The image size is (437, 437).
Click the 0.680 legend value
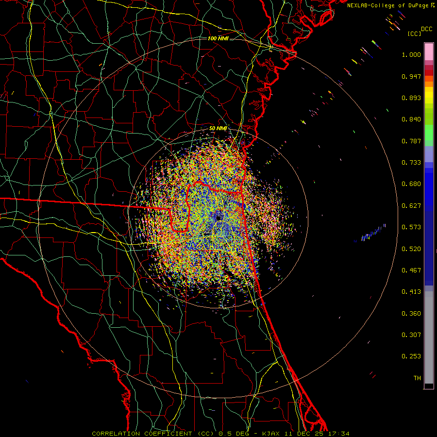pyautogui.click(x=411, y=184)
